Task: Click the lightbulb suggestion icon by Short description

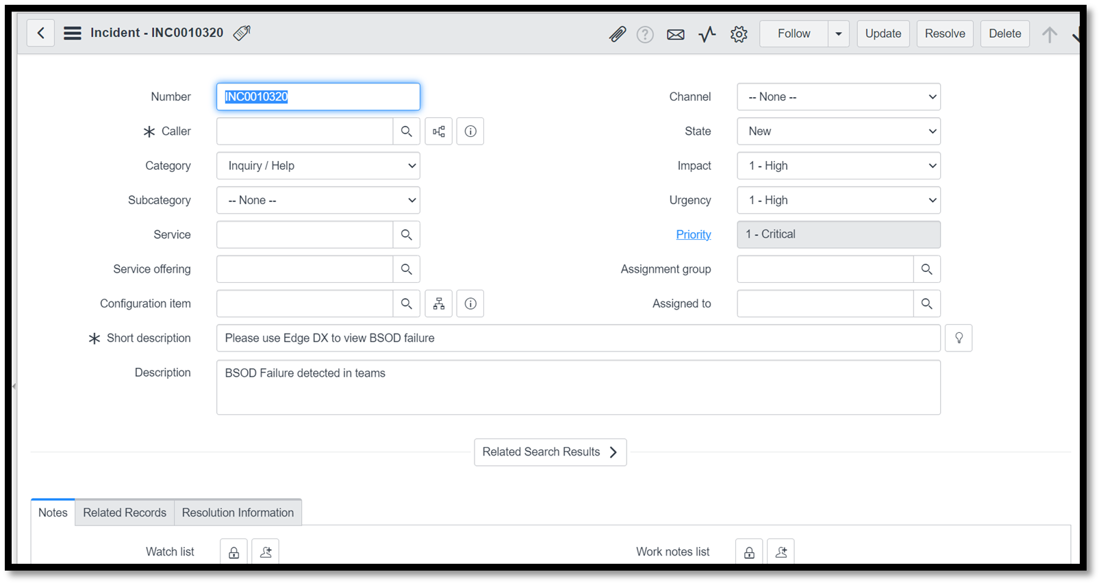Action: point(959,338)
